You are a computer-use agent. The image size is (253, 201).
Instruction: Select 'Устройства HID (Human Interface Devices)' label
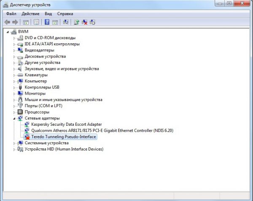[64, 149]
